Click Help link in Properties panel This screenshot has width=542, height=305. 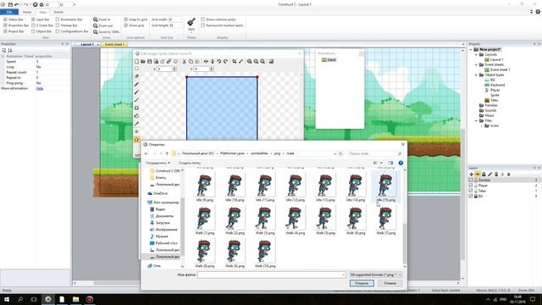(x=40, y=88)
